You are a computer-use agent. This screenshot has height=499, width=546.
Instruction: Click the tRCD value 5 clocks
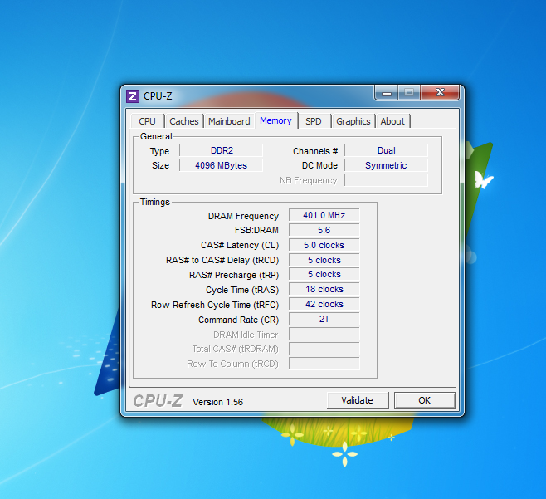click(x=324, y=260)
